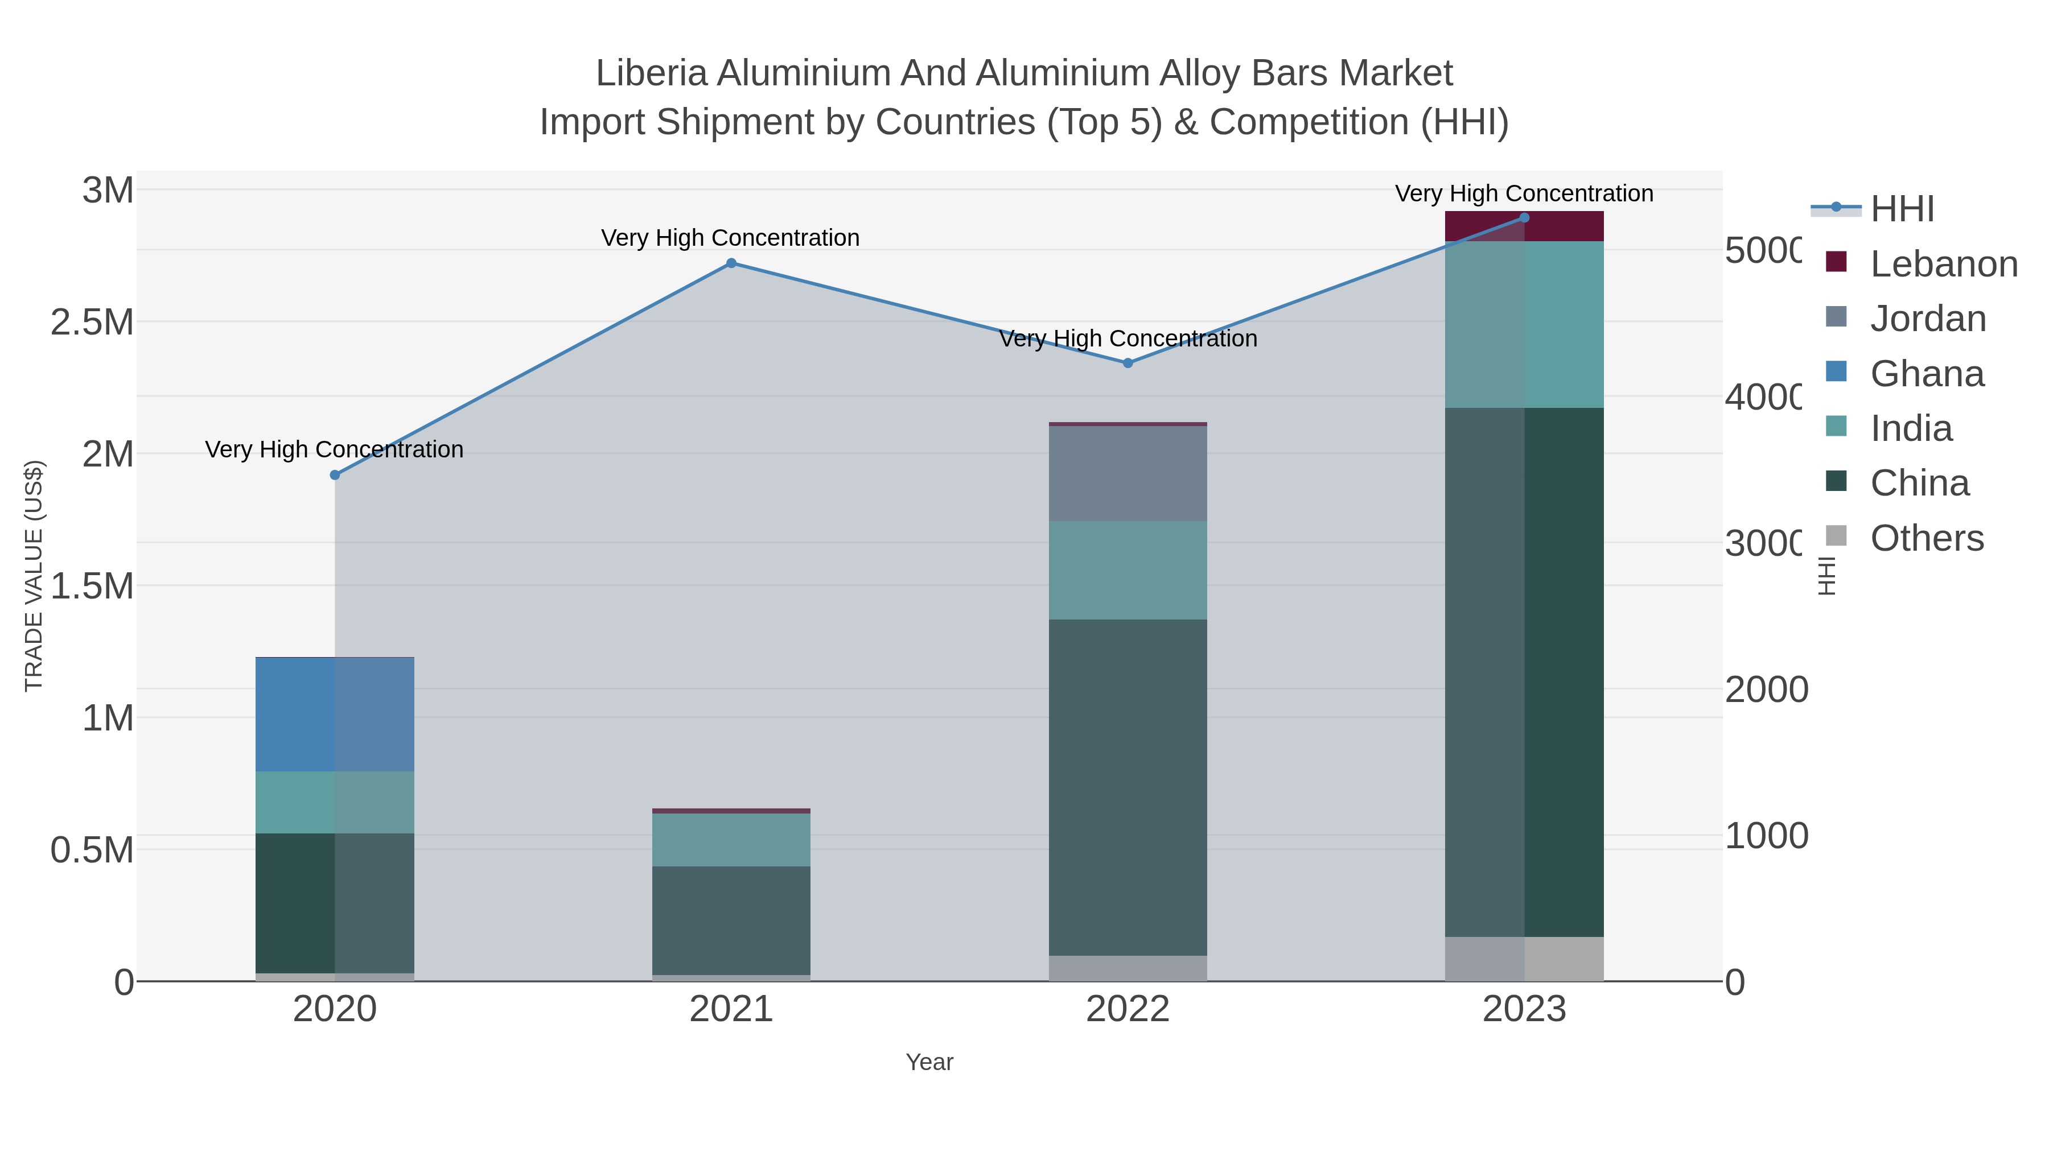
Task: Click the China dark green legend swatch
Action: (x=1836, y=481)
